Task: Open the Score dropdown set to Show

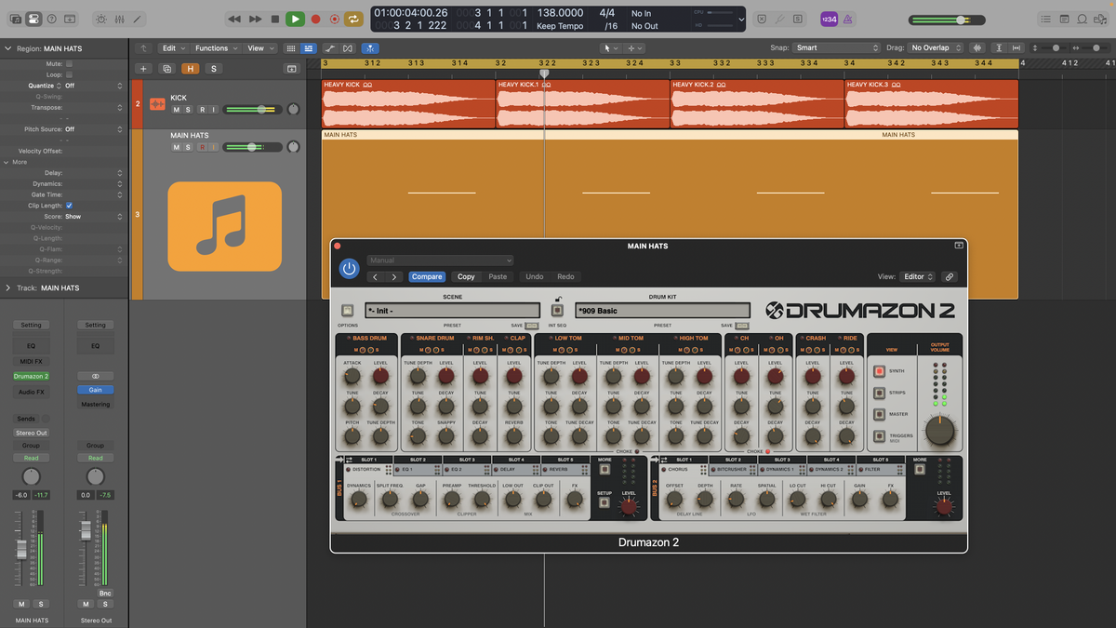Action: point(93,217)
